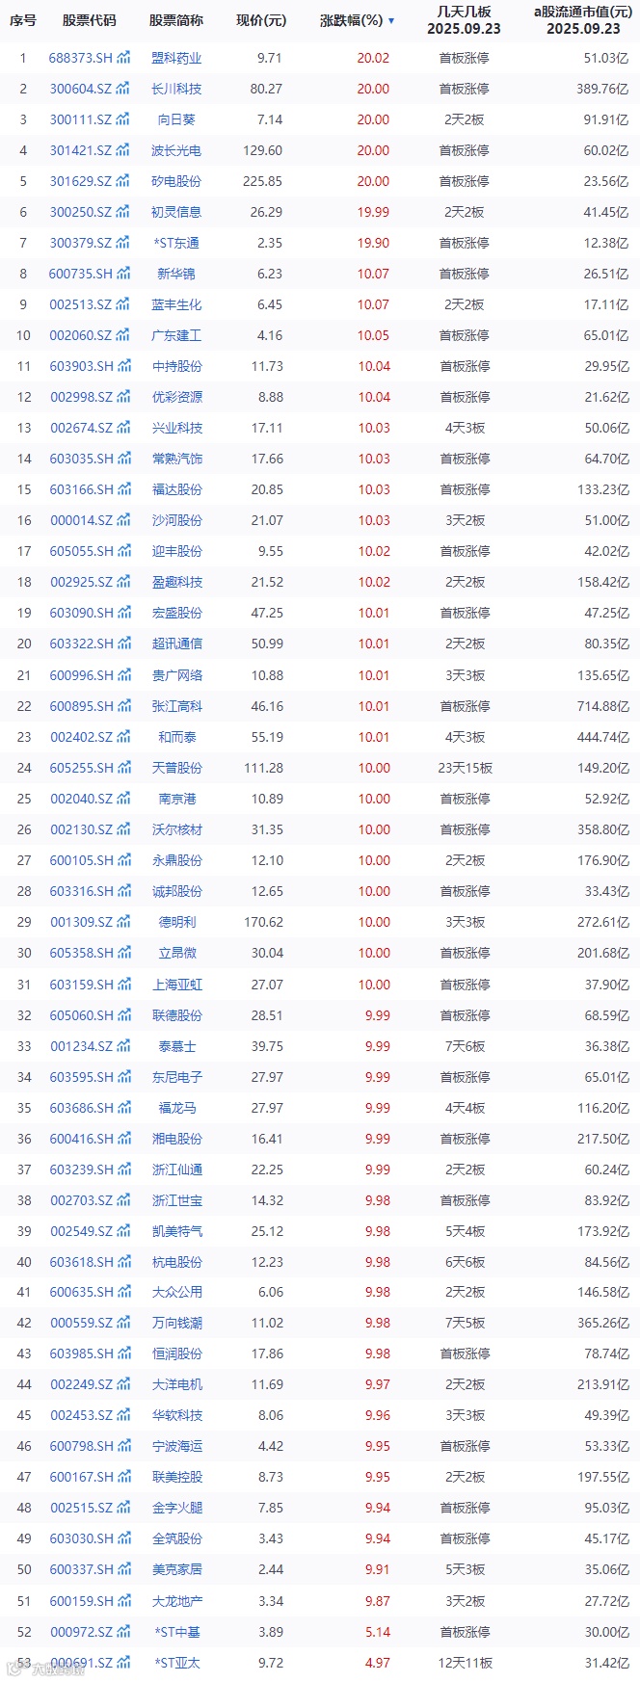Viewport: 640px width, 1682px height.
Task: Open stock name link 德明利
Action: (177, 922)
